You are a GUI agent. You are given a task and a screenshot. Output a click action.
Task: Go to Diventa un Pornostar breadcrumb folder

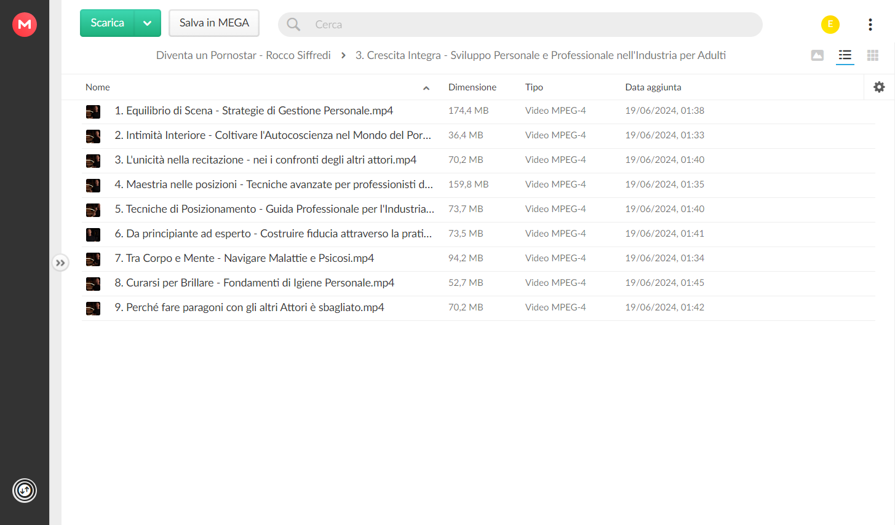click(243, 55)
